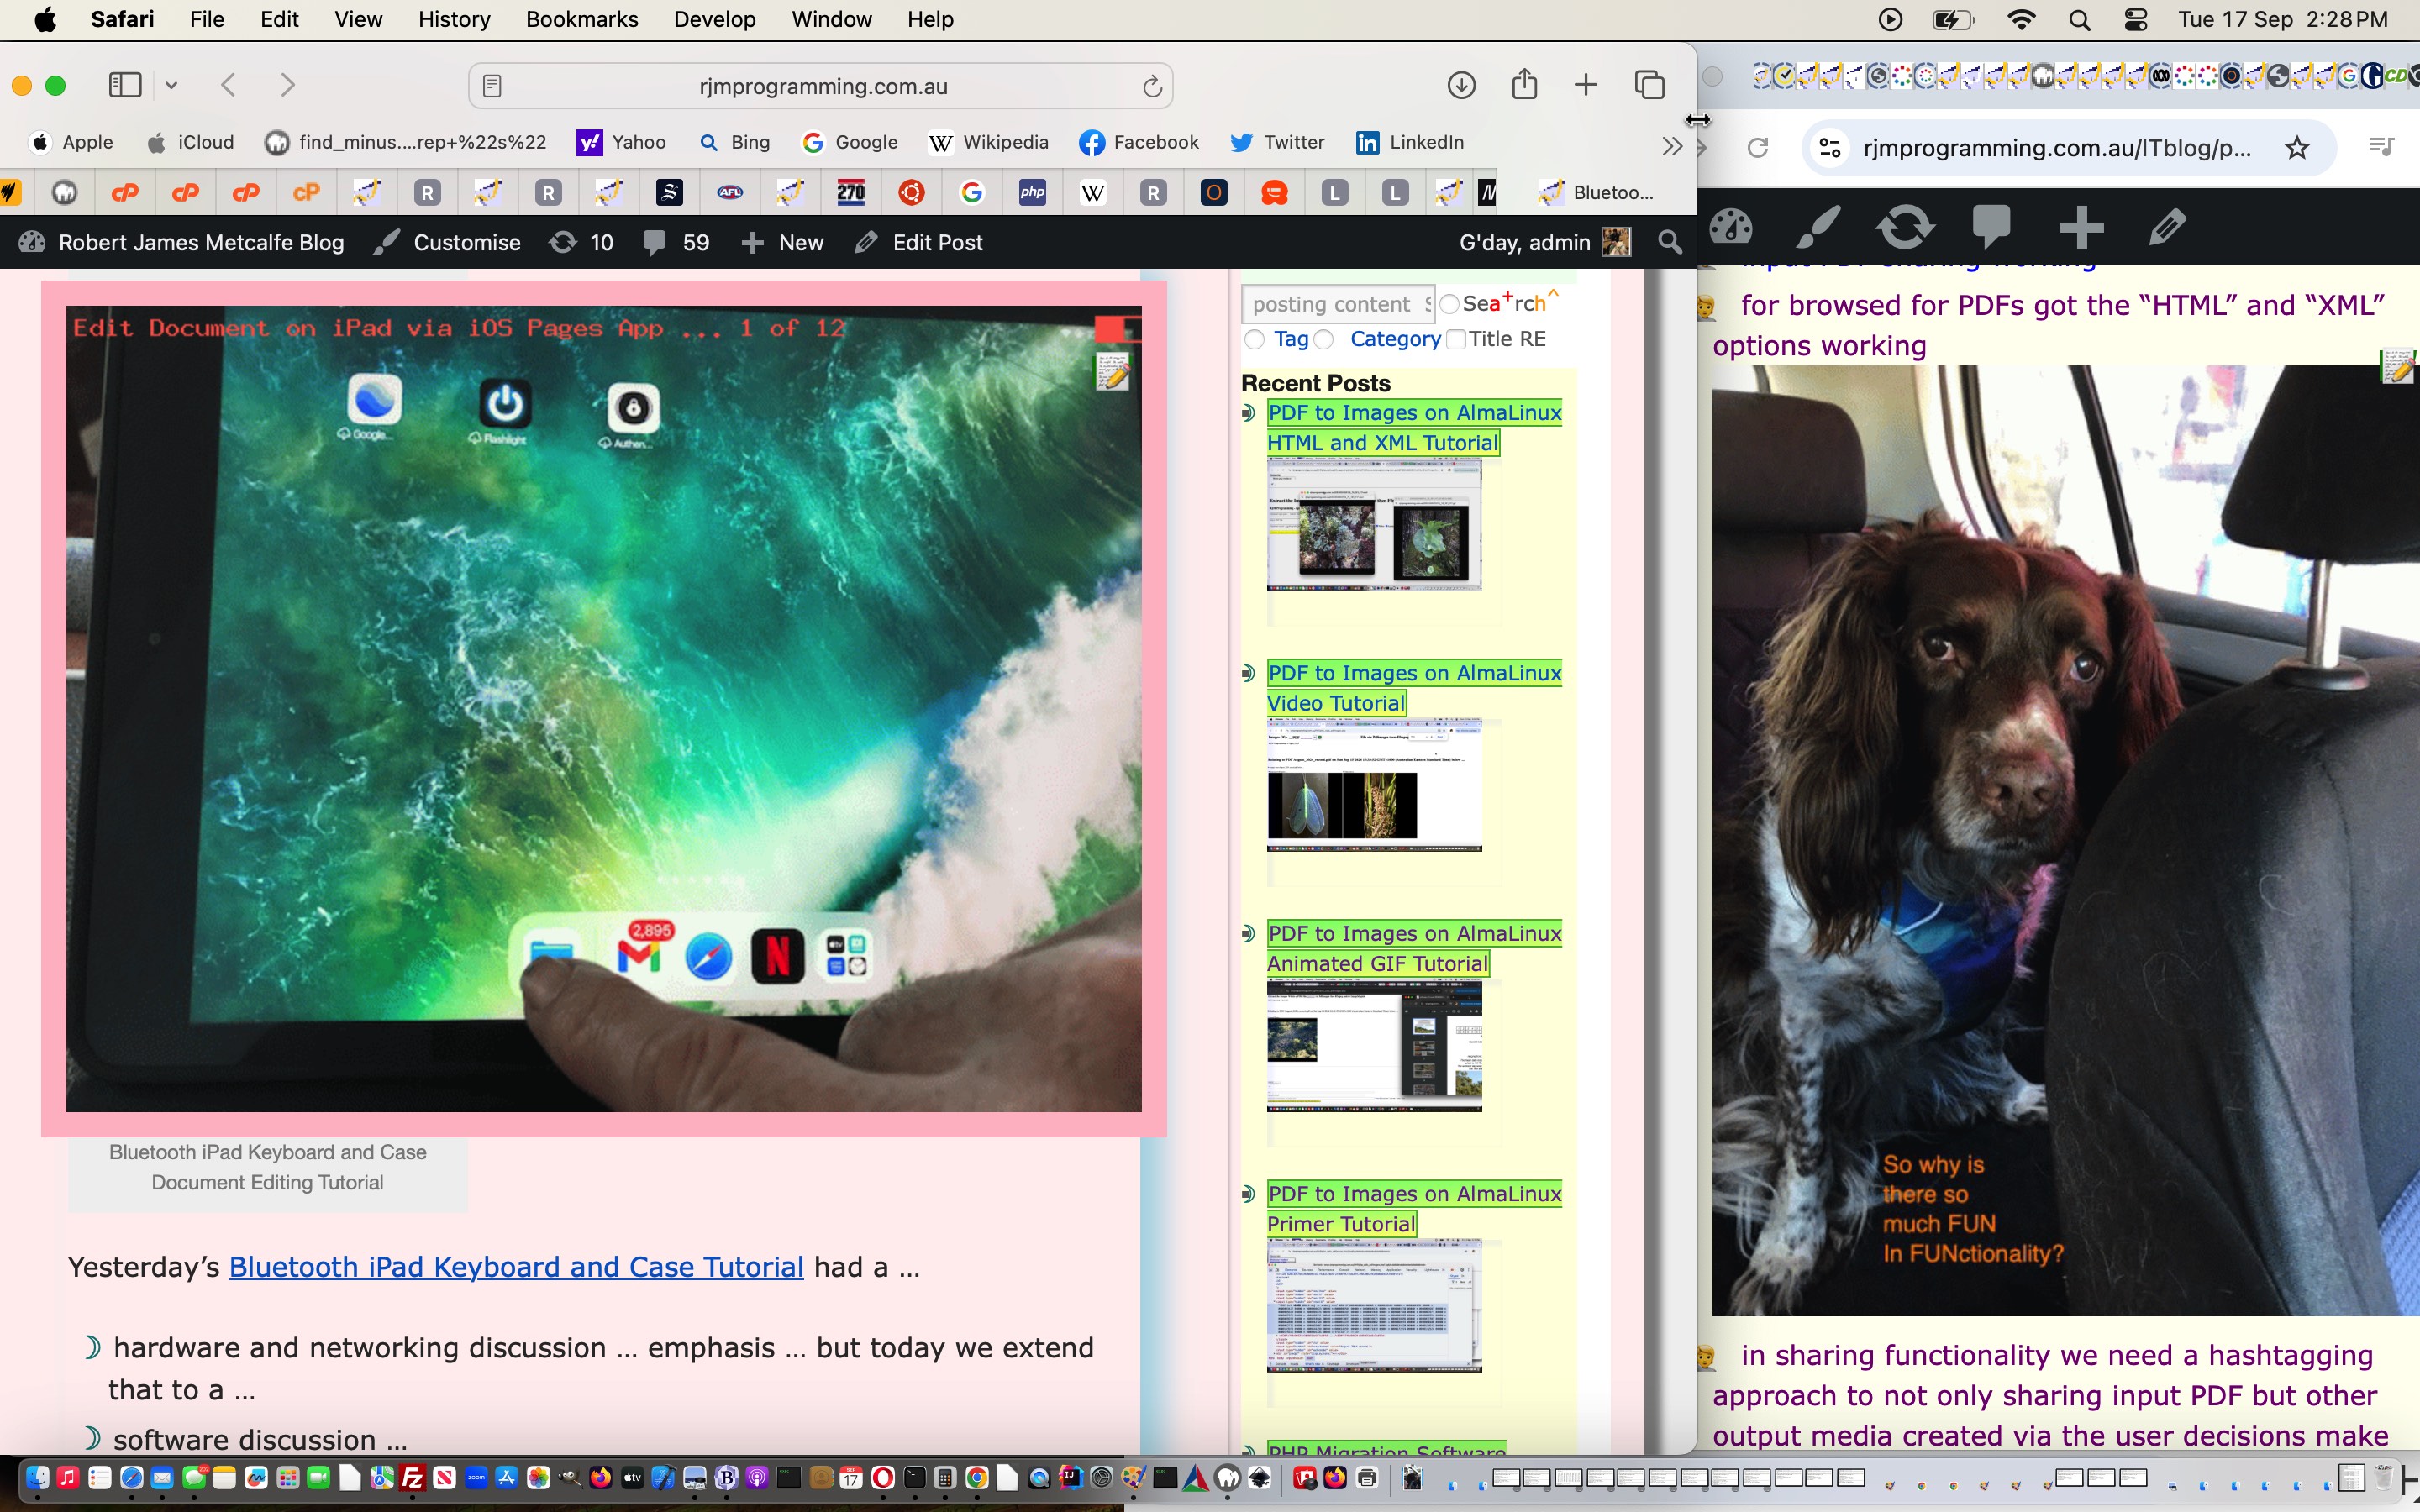The width and height of the screenshot is (2420, 1512).
Task: Select the Search radio button
Action: (x=1449, y=304)
